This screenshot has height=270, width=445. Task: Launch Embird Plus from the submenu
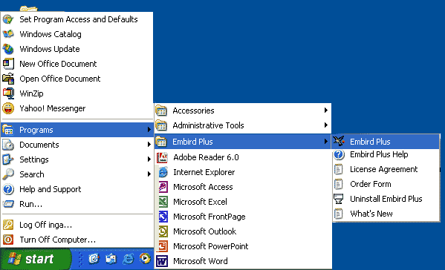point(386,142)
